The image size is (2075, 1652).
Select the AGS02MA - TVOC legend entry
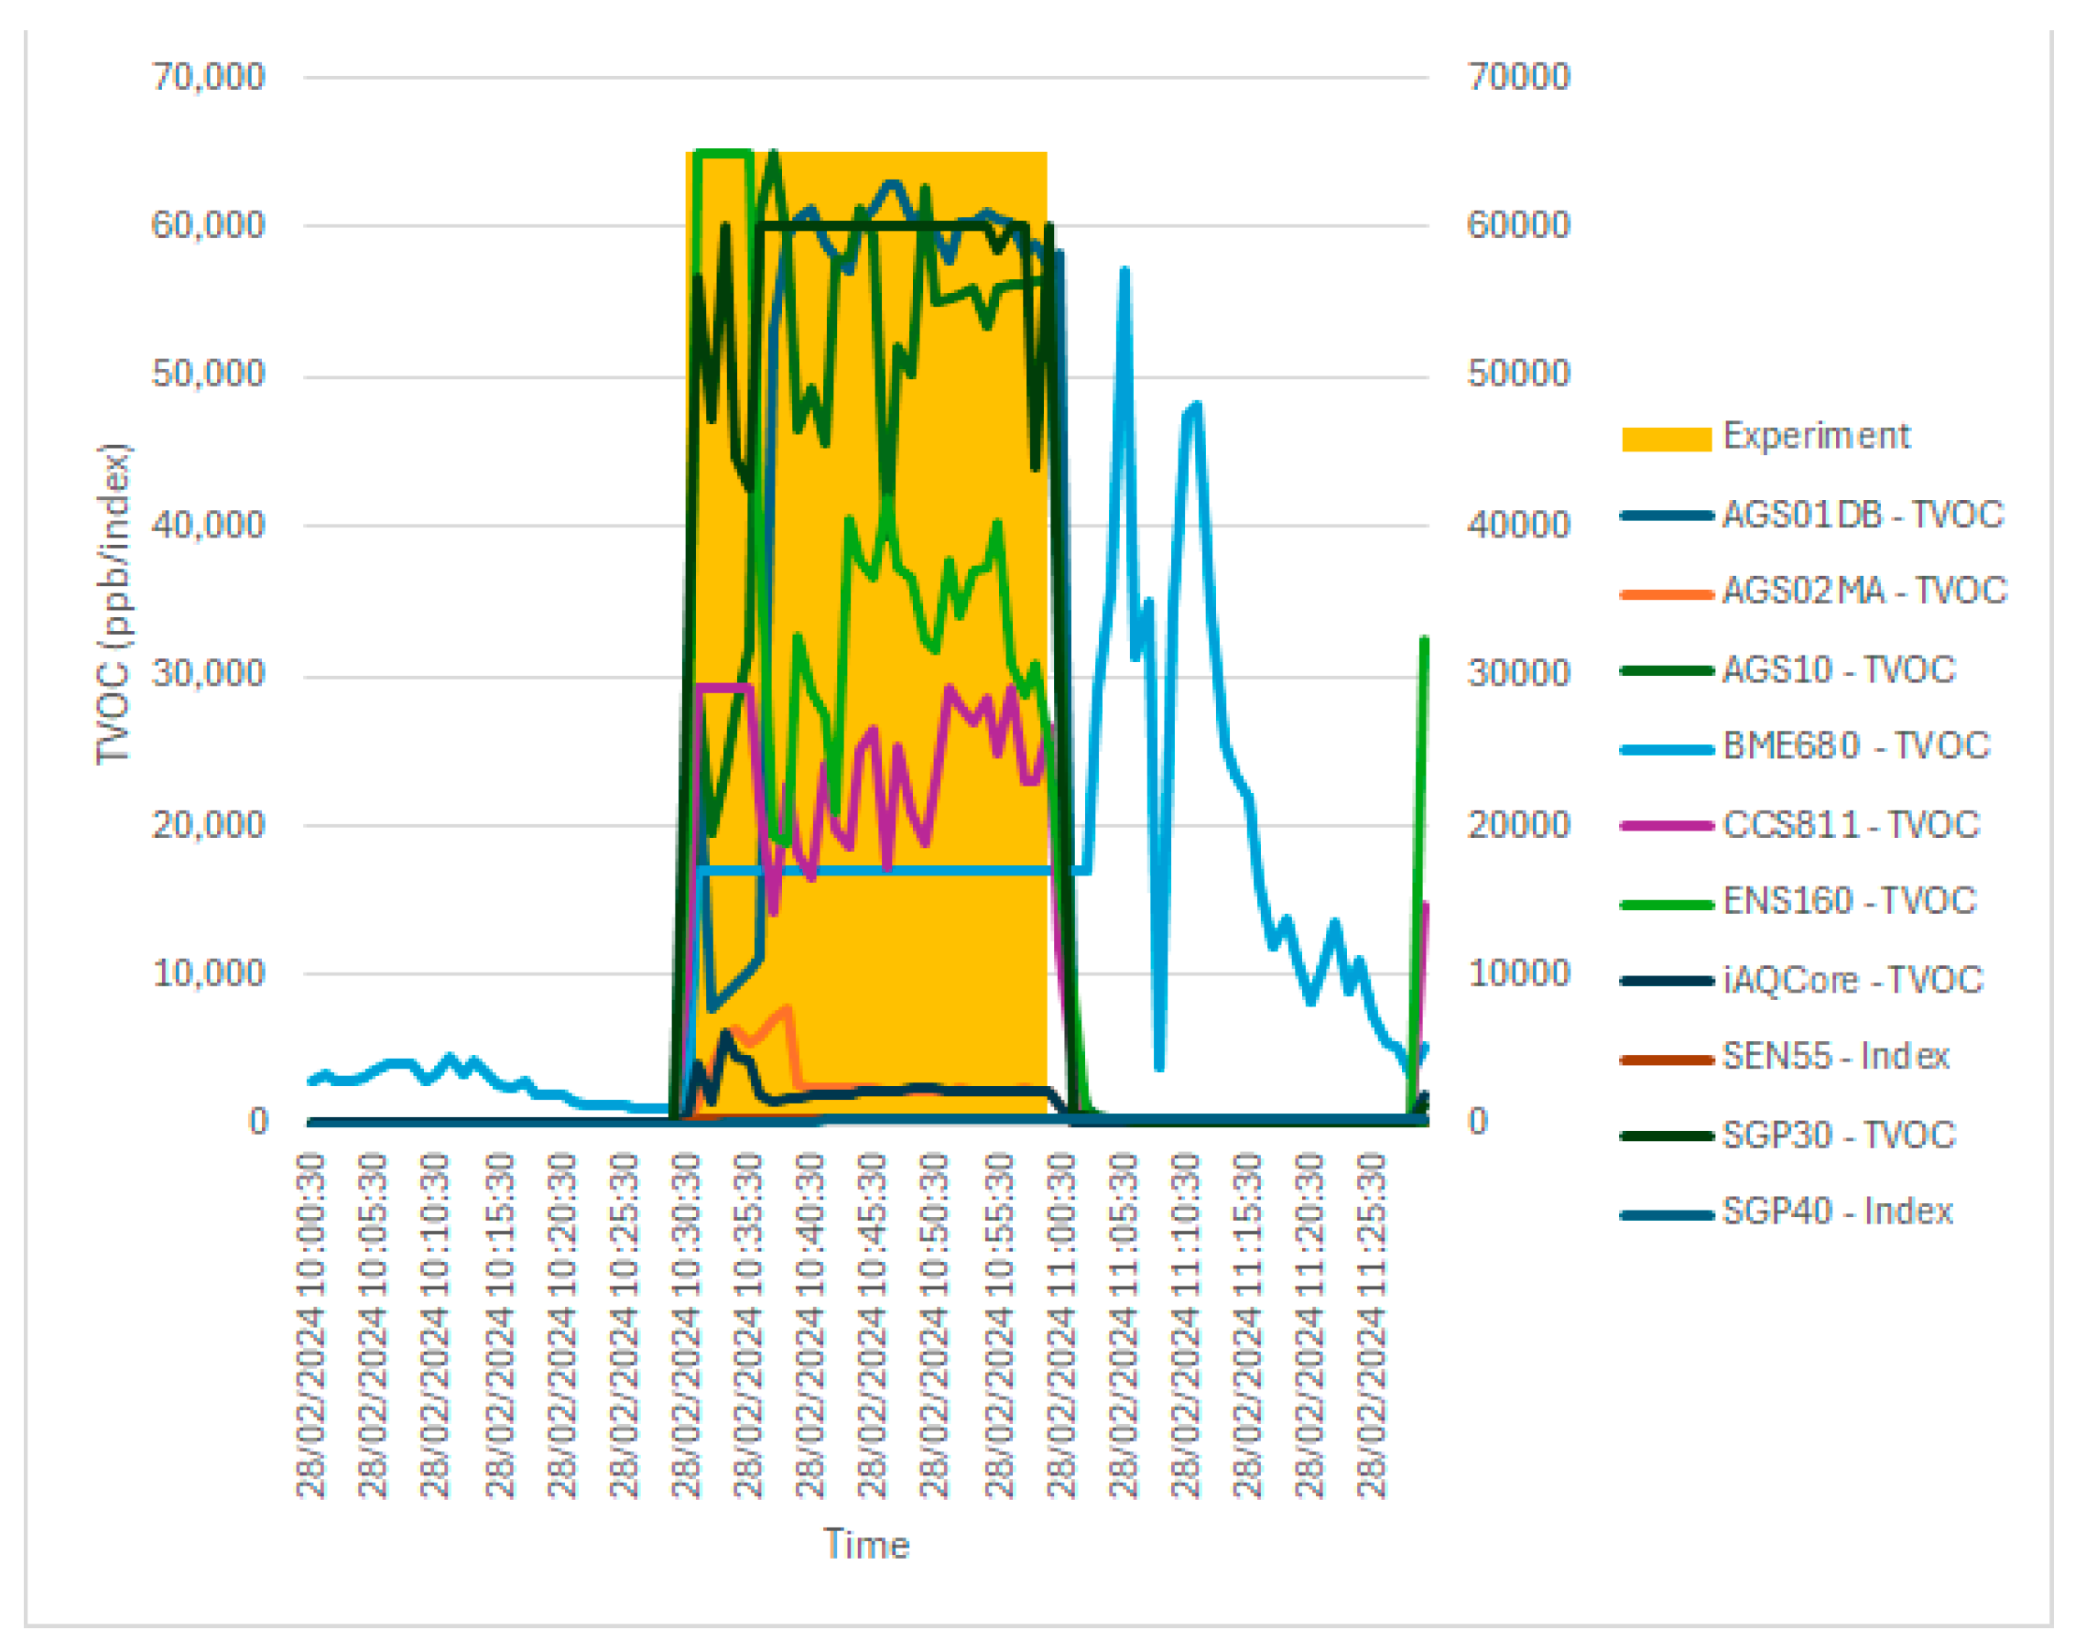click(x=1863, y=590)
